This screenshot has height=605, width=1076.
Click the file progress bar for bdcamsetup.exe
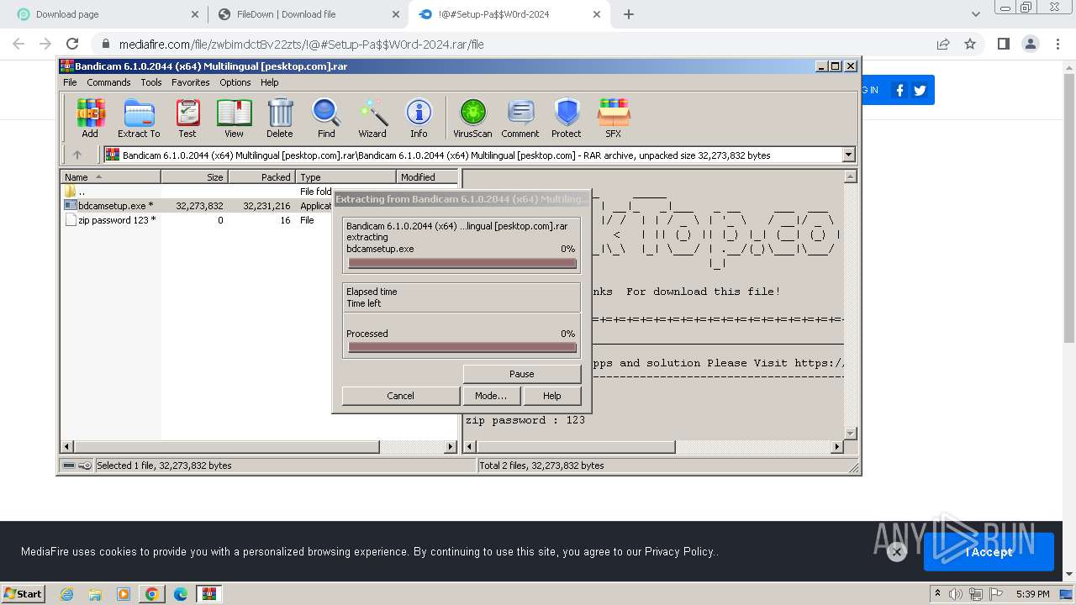point(462,264)
